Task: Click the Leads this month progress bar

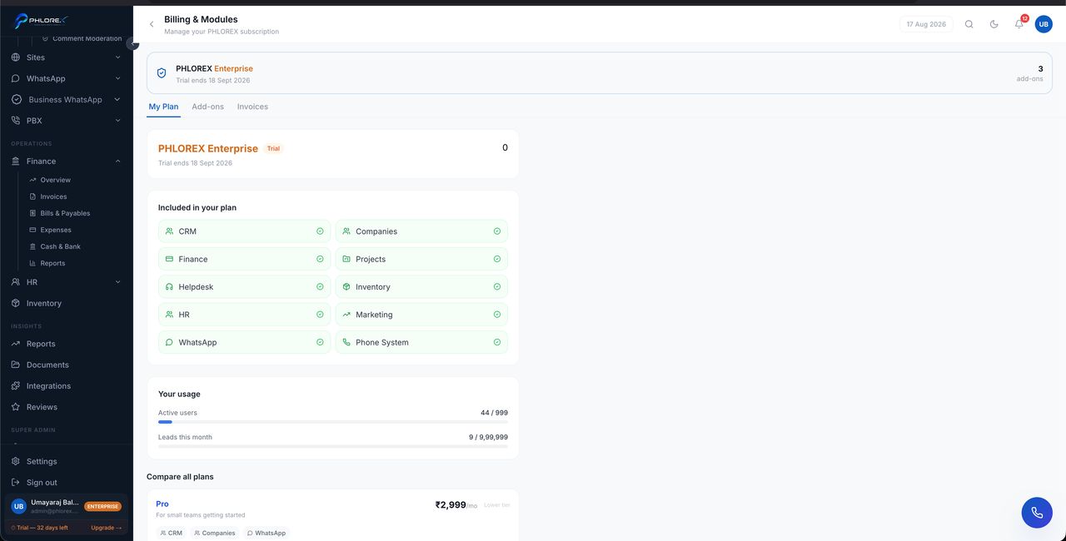Action: pos(333,446)
